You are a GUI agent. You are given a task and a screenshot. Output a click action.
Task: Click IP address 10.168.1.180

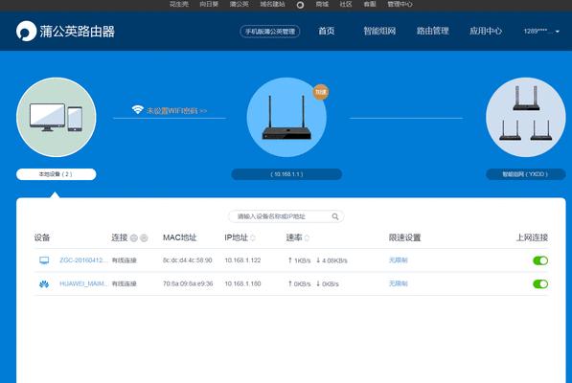pos(242,283)
